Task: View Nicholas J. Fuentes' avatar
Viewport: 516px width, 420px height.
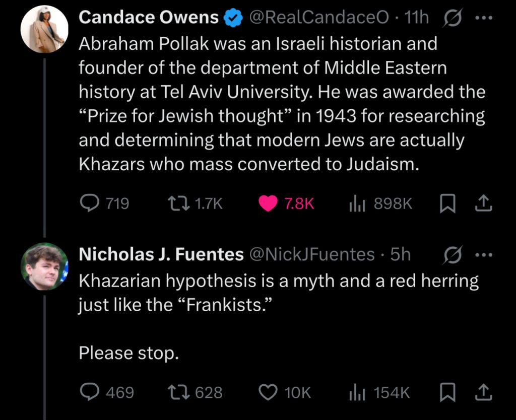Action: [x=44, y=266]
